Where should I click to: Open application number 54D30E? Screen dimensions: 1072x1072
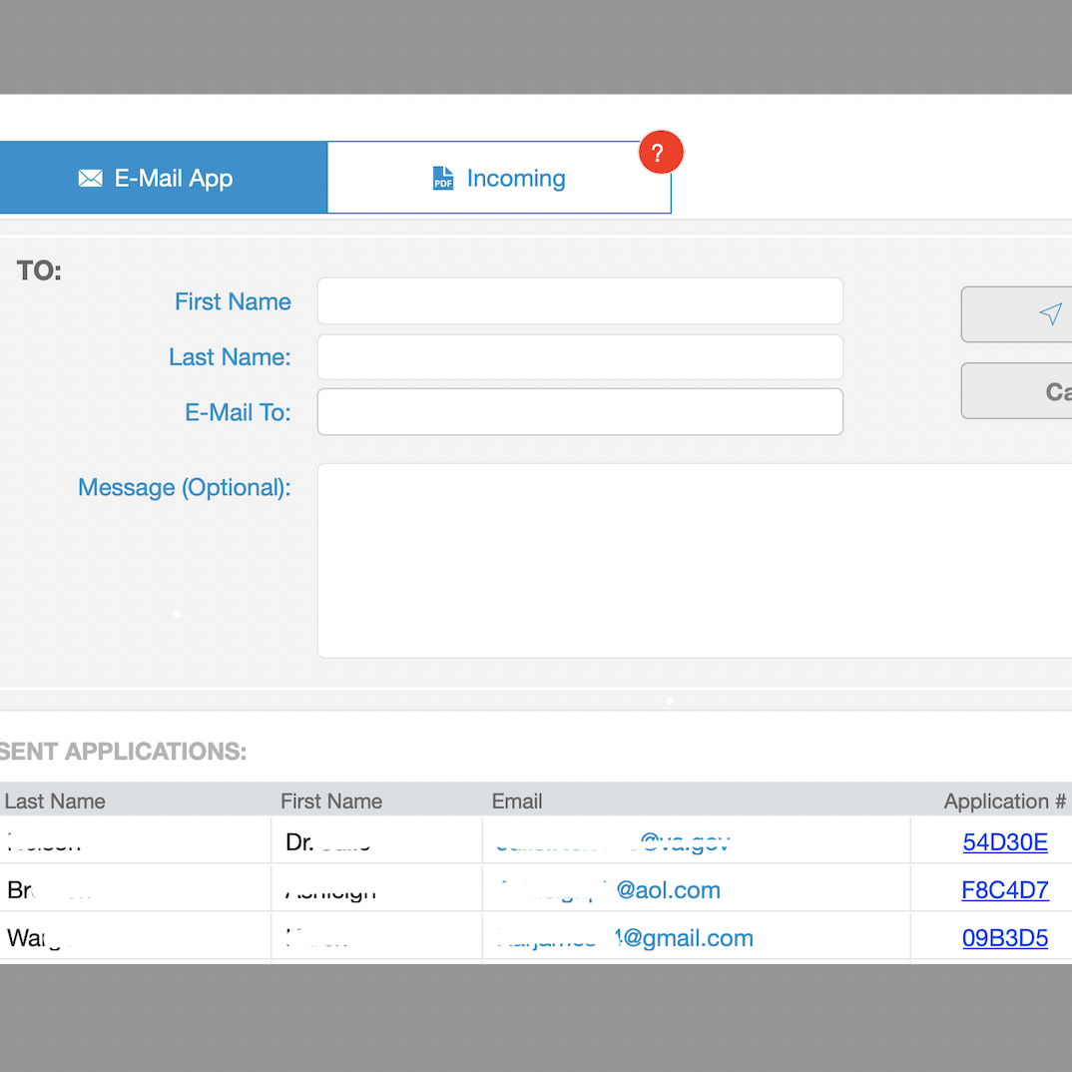pos(1004,842)
